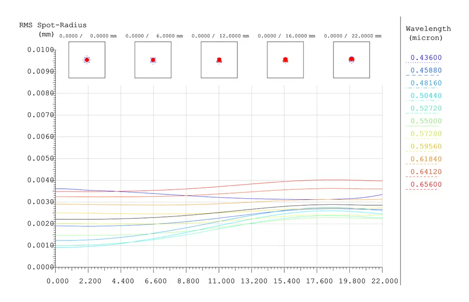
Task: Open the spot diagram for field 6.0000 mm
Action: [153, 60]
